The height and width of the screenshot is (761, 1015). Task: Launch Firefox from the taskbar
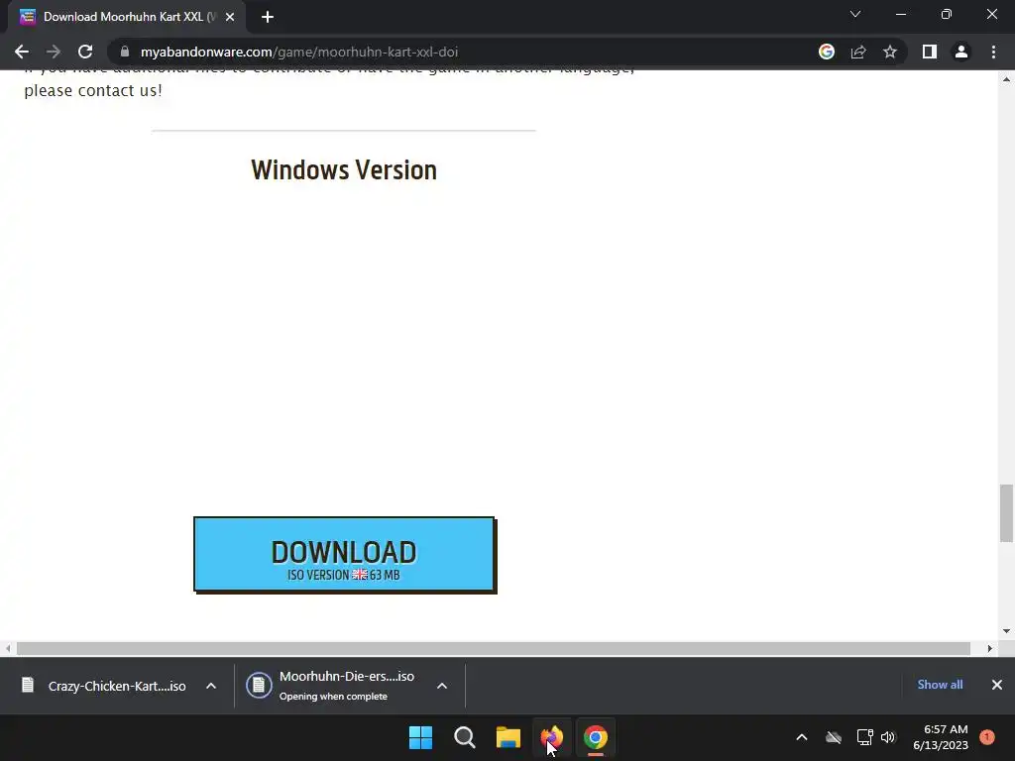click(x=552, y=737)
